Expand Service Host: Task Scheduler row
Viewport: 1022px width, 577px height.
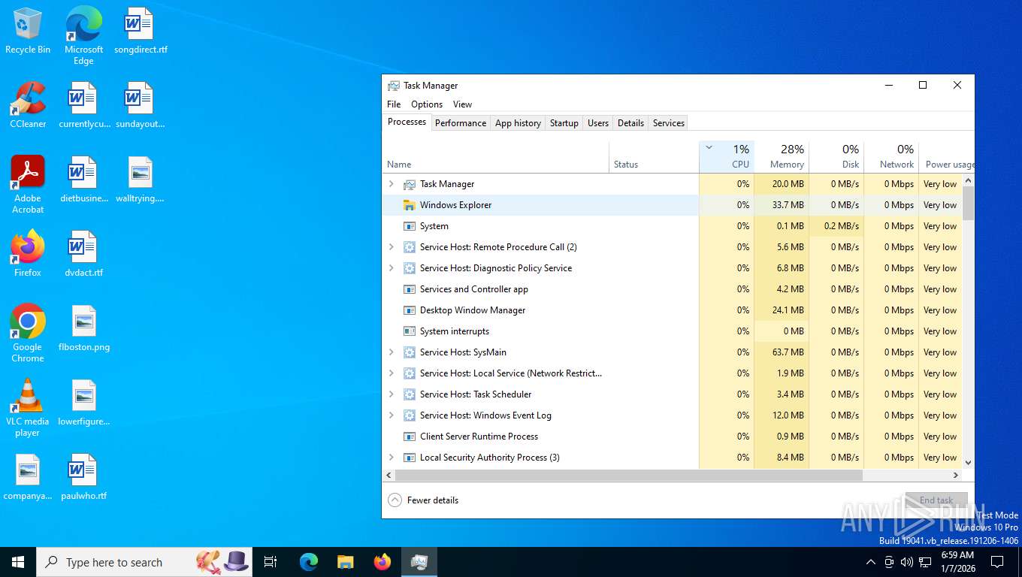[x=391, y=394]
